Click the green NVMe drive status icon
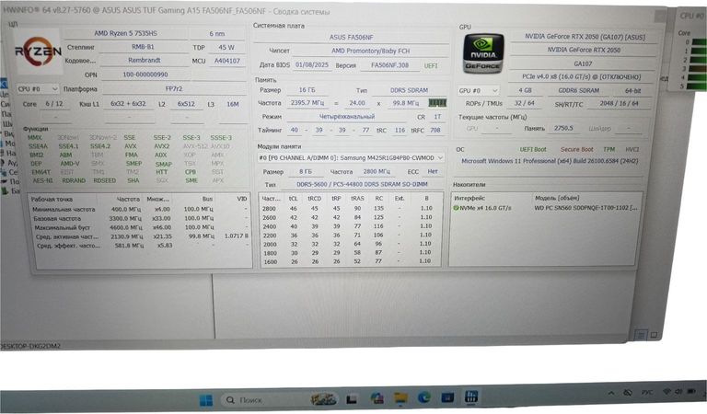 tap(456, 208)
